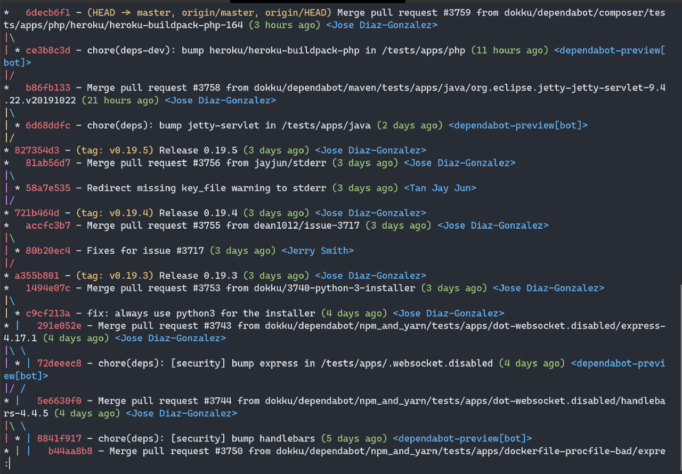
Task: Click commit hash 72deeec8
Action: (59, 363)
